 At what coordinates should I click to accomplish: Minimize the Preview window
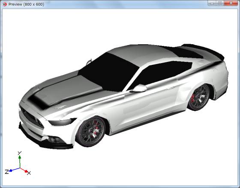[212, 3]
